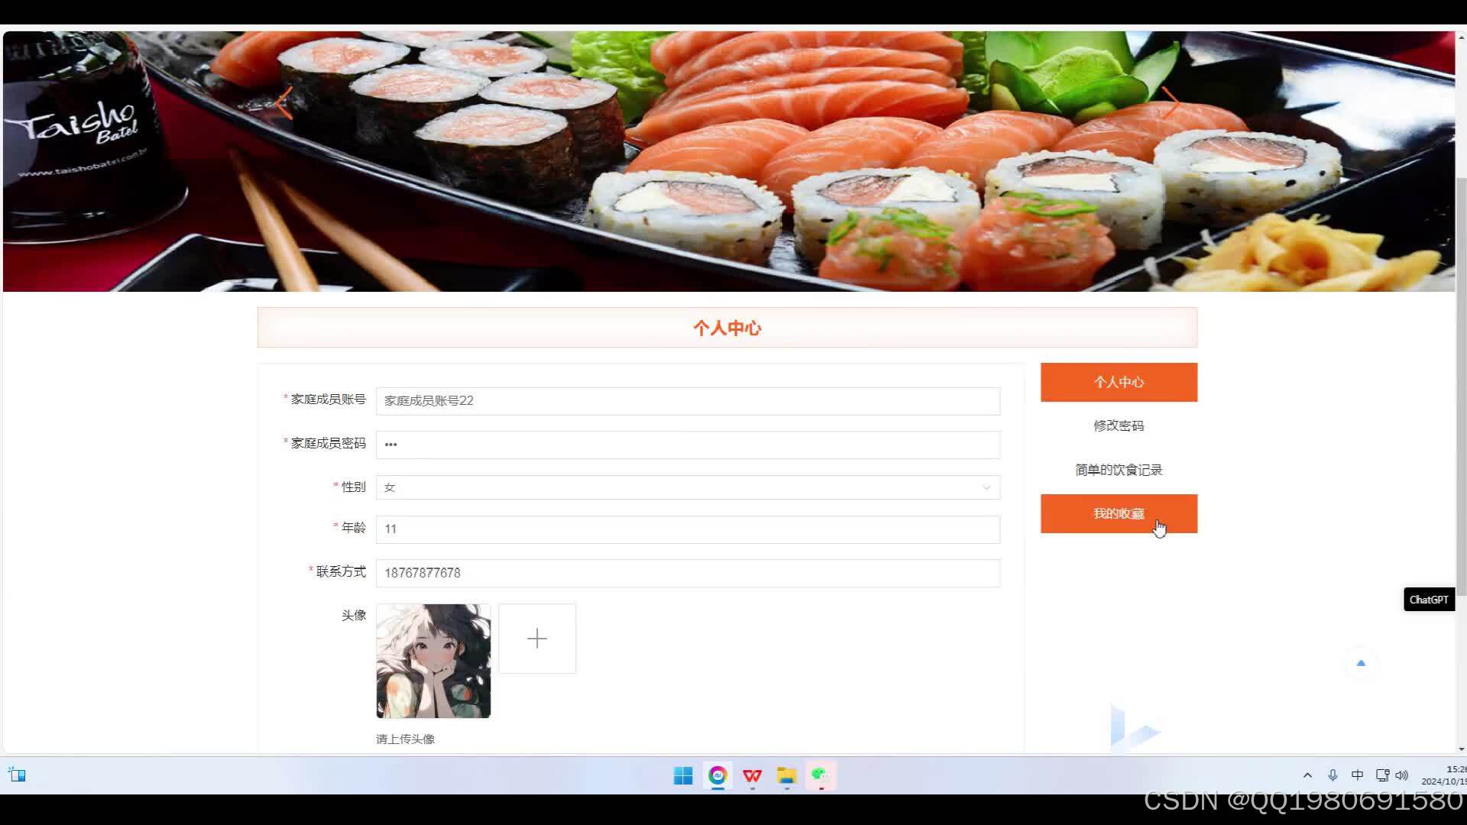Click the 联系方式 phone number field
Image resolution: width=1467 pixels, height=825 pixels.
pyautogui.click(x=686, y=573)
